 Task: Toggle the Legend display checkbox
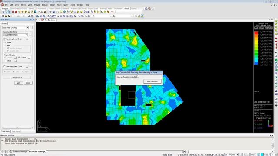pos(19,58)
